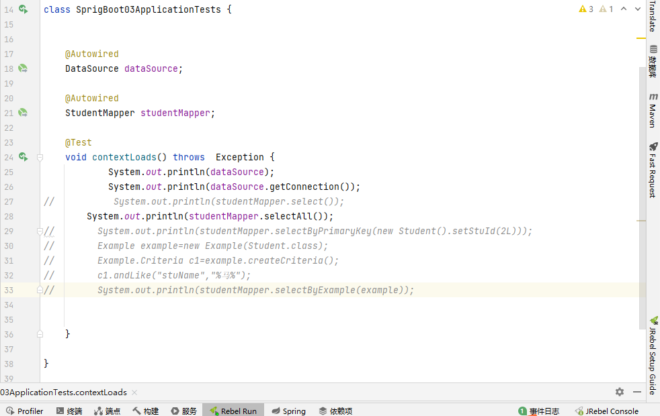660x416 pixels.
Task: Open the 事件日志 event log
Action: (x=539, y=411)
